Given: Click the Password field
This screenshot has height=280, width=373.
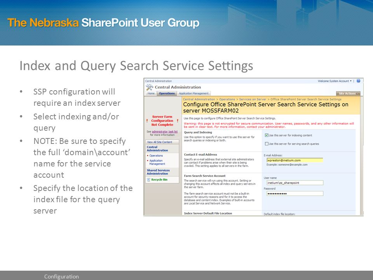Looking at the screenshot, I should 295,194.
